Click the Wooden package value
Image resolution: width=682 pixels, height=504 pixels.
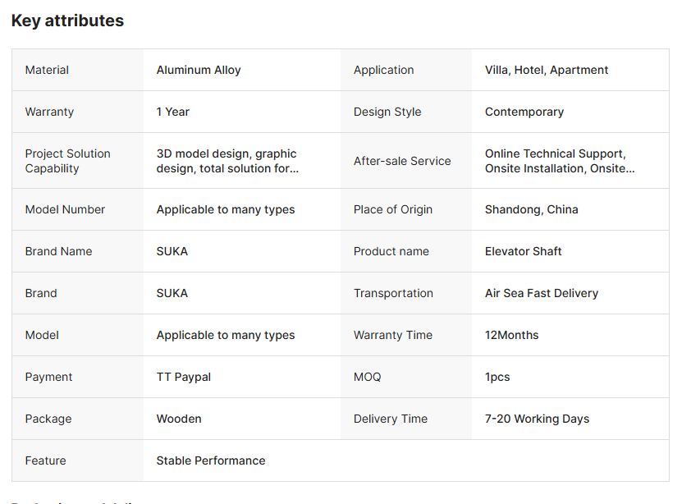click(179, 419)
